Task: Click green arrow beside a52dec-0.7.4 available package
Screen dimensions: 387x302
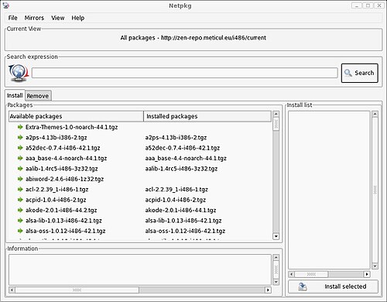Action: point(20,148)
